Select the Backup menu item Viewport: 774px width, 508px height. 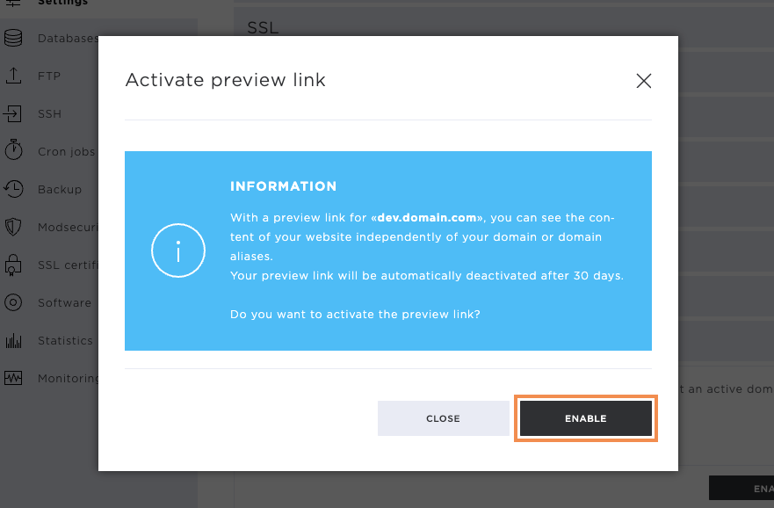[60, 190]
